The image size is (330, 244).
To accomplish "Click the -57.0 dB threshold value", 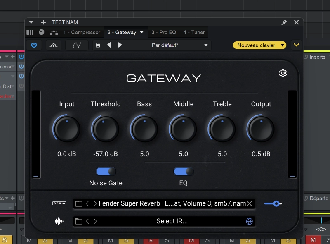I will coord(106,154).
